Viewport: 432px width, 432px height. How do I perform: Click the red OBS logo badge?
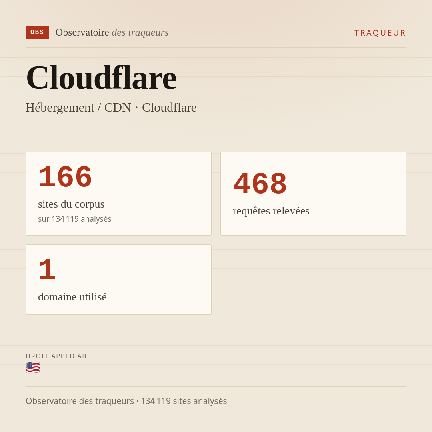(38, 32)
